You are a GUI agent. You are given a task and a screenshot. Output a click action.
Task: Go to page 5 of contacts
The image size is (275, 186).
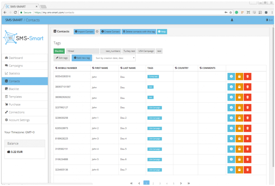click(174, 183)
